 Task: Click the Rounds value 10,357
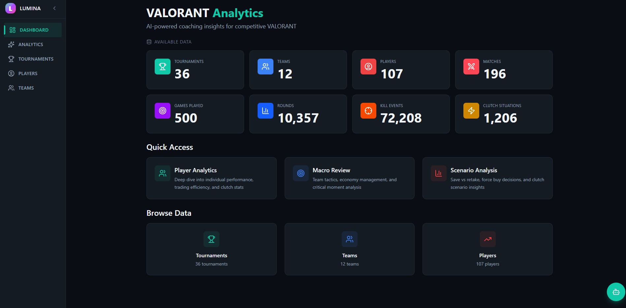298,118
